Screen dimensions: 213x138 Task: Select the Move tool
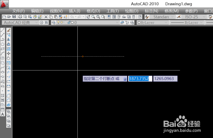pos(9,53)
